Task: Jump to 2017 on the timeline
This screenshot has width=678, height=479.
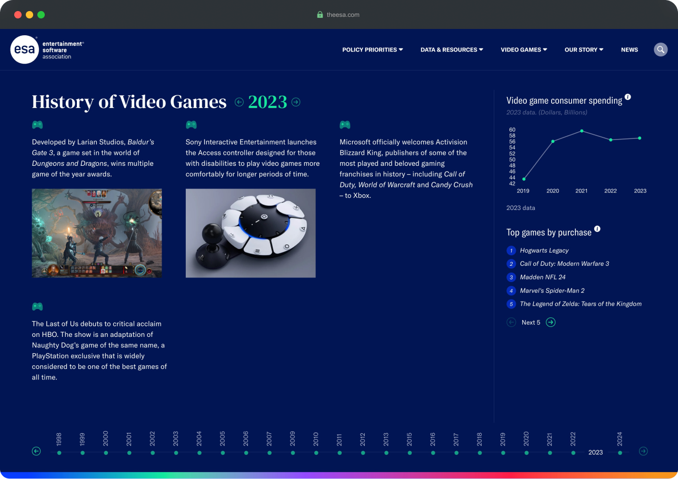Action: [456, 444]
